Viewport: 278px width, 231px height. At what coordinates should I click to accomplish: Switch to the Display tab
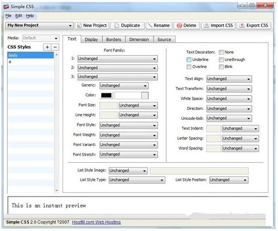tap(91, 39)
